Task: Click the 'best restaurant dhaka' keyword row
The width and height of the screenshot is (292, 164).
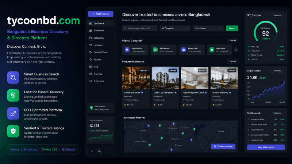Action: pos(266,125)
